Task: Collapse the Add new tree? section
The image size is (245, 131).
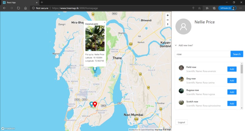Action: click(x=176, y=45)
